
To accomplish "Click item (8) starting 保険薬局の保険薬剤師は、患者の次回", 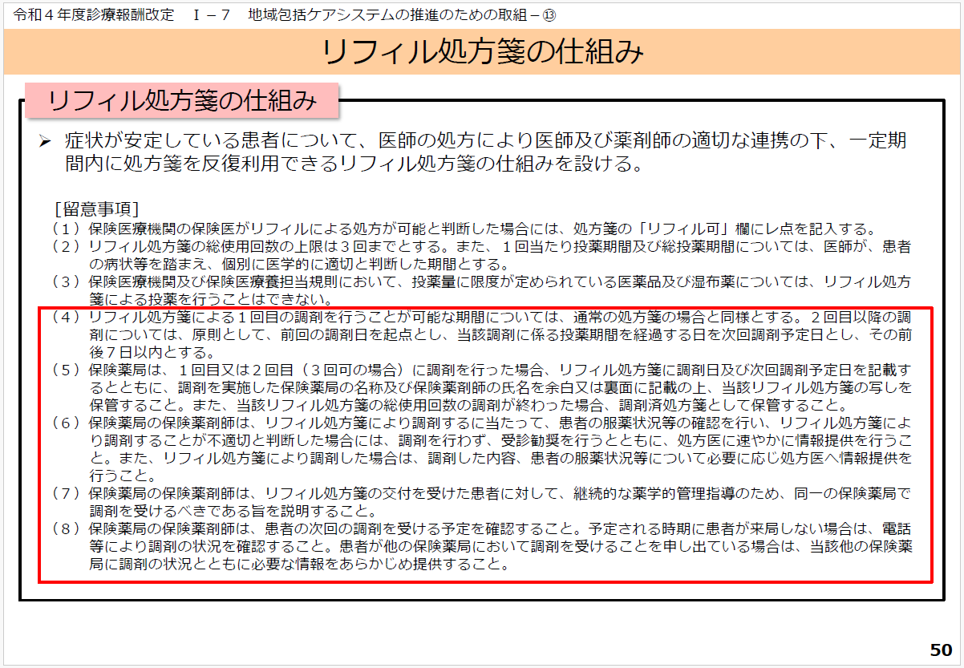I will [x=480, y=529].
